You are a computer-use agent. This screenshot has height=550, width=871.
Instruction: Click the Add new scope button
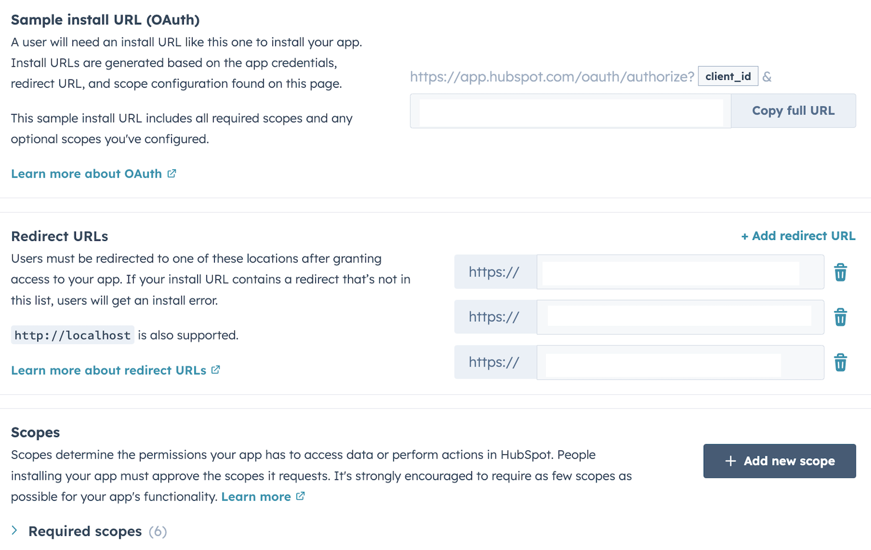(x=780, y=461)
